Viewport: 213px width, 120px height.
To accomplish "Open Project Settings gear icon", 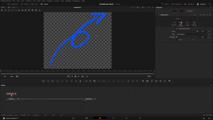I will pyautogui.click(x=209, y=118).
